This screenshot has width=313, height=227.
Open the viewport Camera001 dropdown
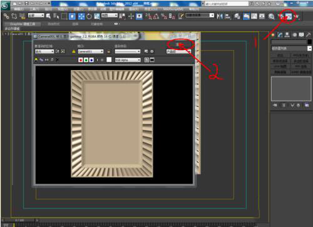(91, 51)
